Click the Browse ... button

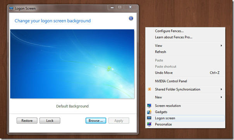coord(96,121)
